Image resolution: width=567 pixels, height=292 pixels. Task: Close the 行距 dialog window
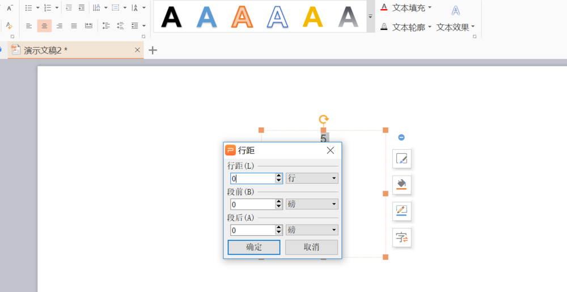tap(331, 150)
